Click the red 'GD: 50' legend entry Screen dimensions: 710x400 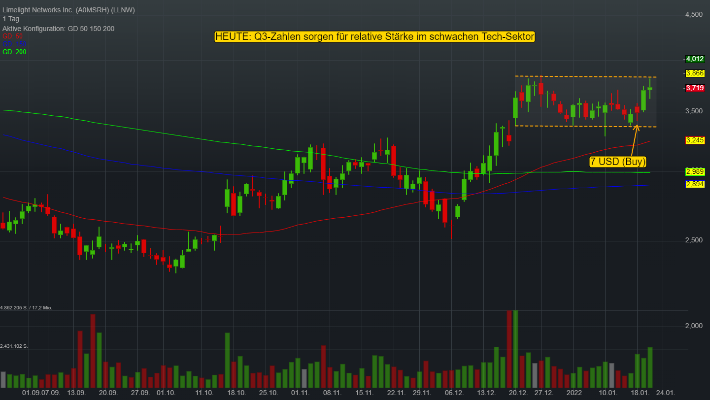(13, 36)
